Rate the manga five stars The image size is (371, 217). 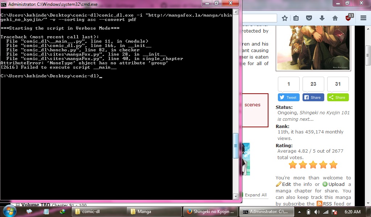[x=333, y=165]
